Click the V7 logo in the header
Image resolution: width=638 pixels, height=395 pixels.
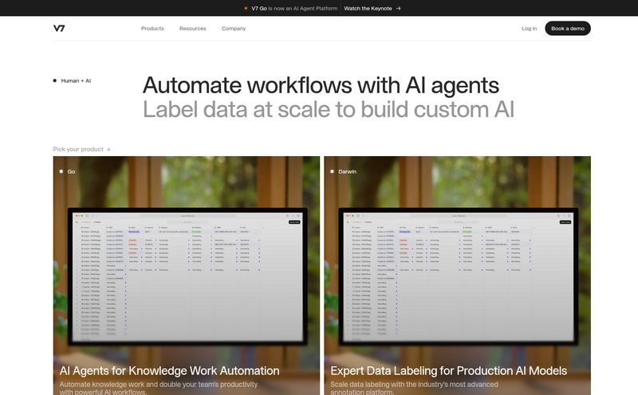[x=59, y=28]
